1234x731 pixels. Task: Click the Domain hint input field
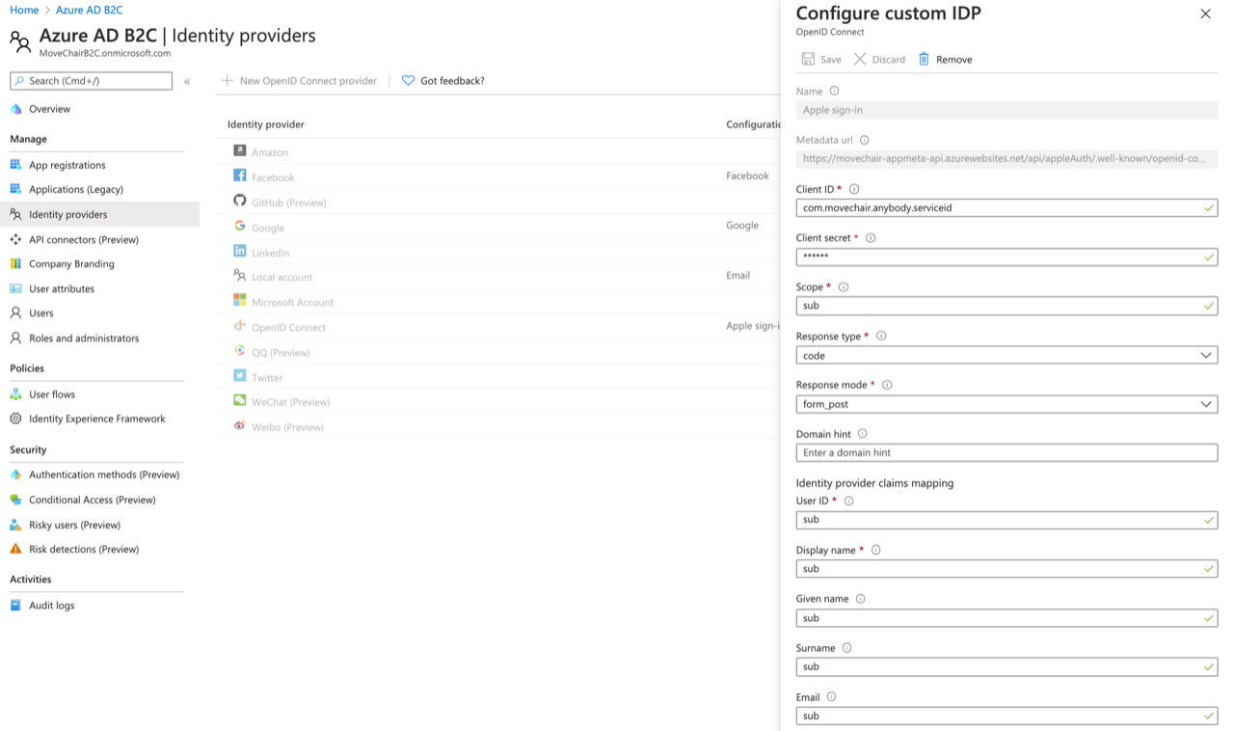(x=1006, y=452)
